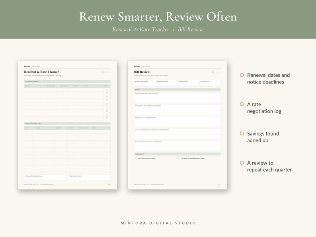Click the bullet circle beside "A rate negotiation log"
The width and height of the screenshot is (316, 237).
[242, 104]
